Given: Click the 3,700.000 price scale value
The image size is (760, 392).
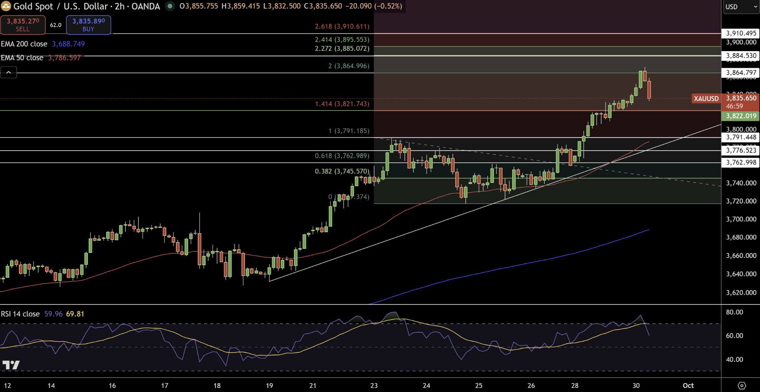Looking at the screenshot, I should [741, 220].
